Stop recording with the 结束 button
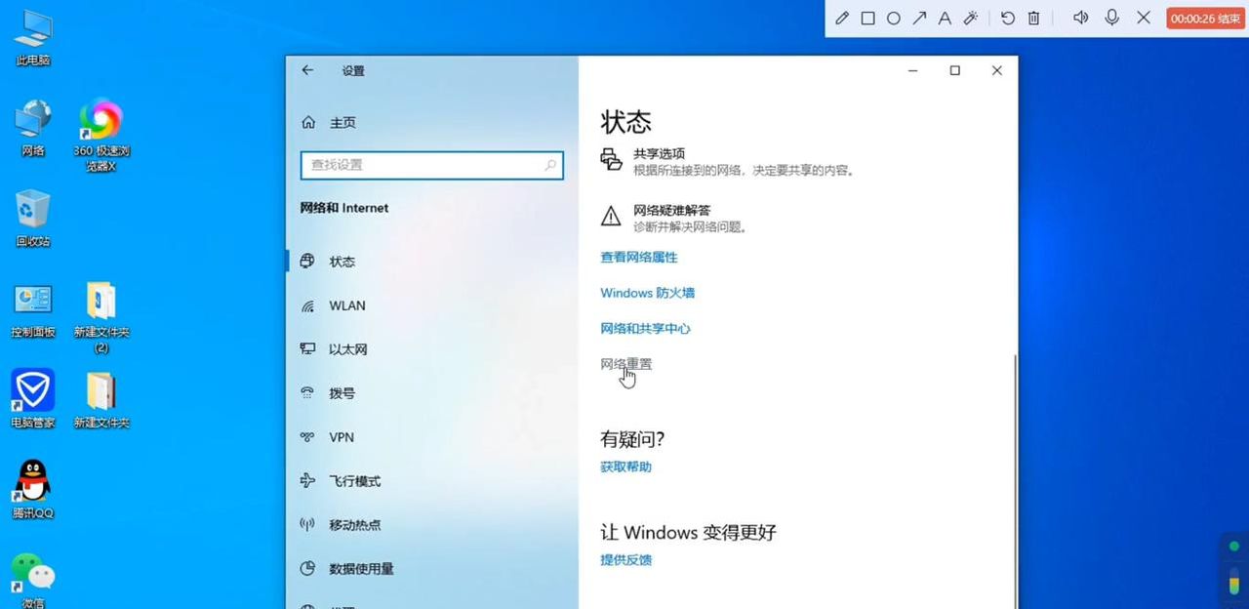This screenshot has width=1249, height=609. (1205, 18)
